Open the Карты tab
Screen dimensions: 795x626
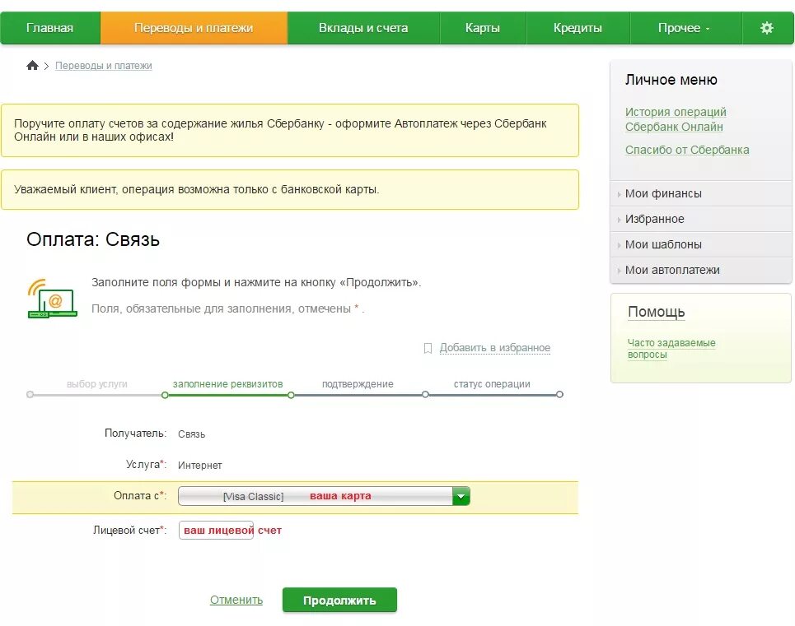click(x=483, y=28)
